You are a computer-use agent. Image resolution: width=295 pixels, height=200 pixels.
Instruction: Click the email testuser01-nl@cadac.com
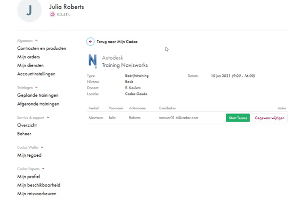coord(178,118)
